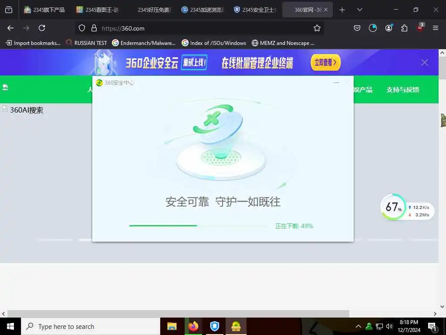The height and width of the screenshot is (335, 446).
Task: Click the taskbar search box
Action: point(91,326)
